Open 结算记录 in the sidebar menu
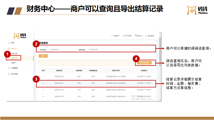This screenshot has width=214, height=120. [14, 58]
